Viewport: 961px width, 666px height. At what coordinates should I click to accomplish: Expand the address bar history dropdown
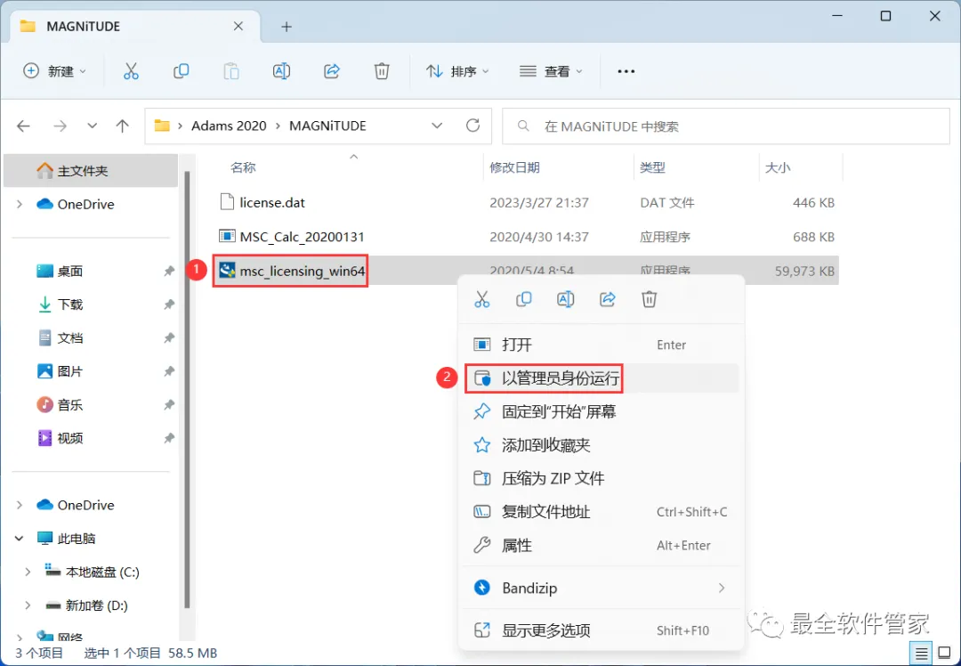click(437, 126)
